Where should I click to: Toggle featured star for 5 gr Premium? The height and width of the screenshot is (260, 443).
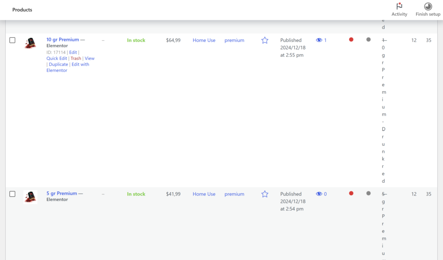click(x=265, y=194)
